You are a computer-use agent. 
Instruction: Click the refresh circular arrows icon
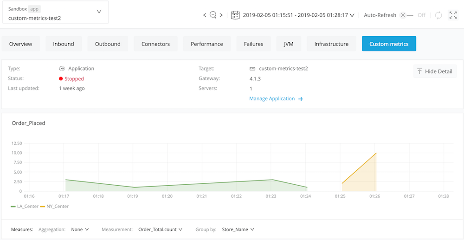(438, 15)
